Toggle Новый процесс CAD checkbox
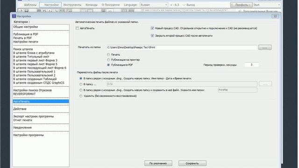Image resolution: width=299 pixels, height=168 pixels. click(x=152, y=28)
